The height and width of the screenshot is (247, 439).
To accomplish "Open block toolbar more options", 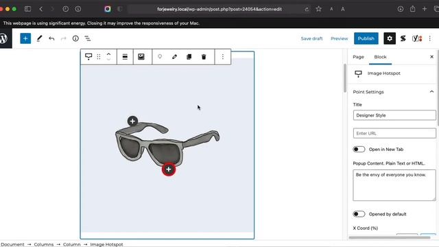I will tap(222, 57).
